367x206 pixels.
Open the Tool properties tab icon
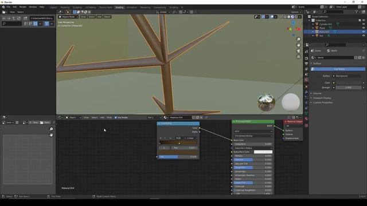pyautogui.click(x=306, y=51)
